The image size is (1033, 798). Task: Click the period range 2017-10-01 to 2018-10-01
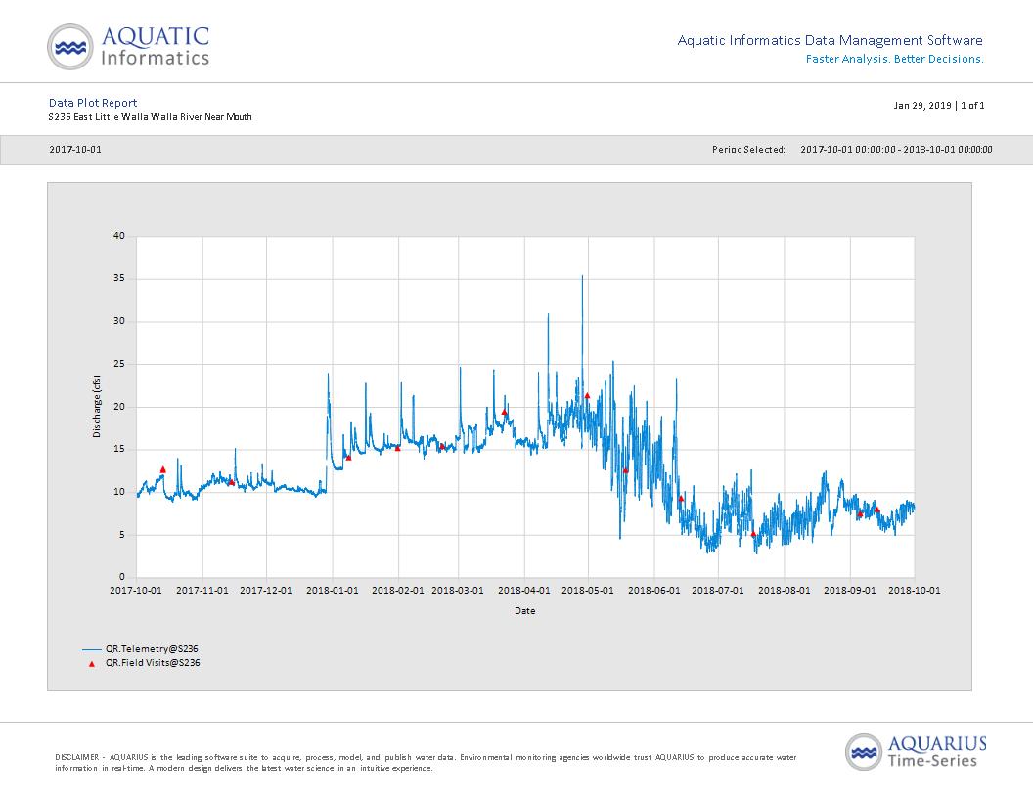(x=896, y=150)
